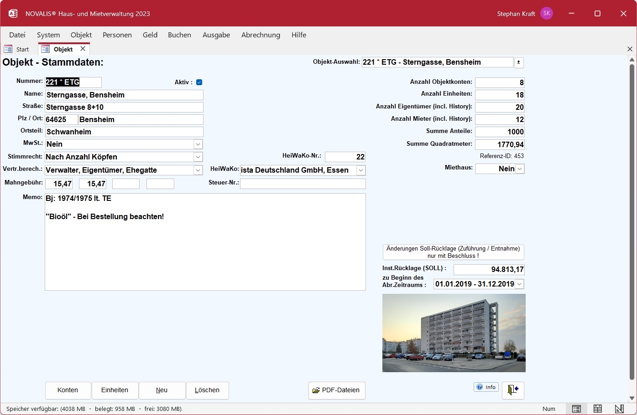Open the Buchen menu
This screenshot has width=637, height=415.
[179, 35]
